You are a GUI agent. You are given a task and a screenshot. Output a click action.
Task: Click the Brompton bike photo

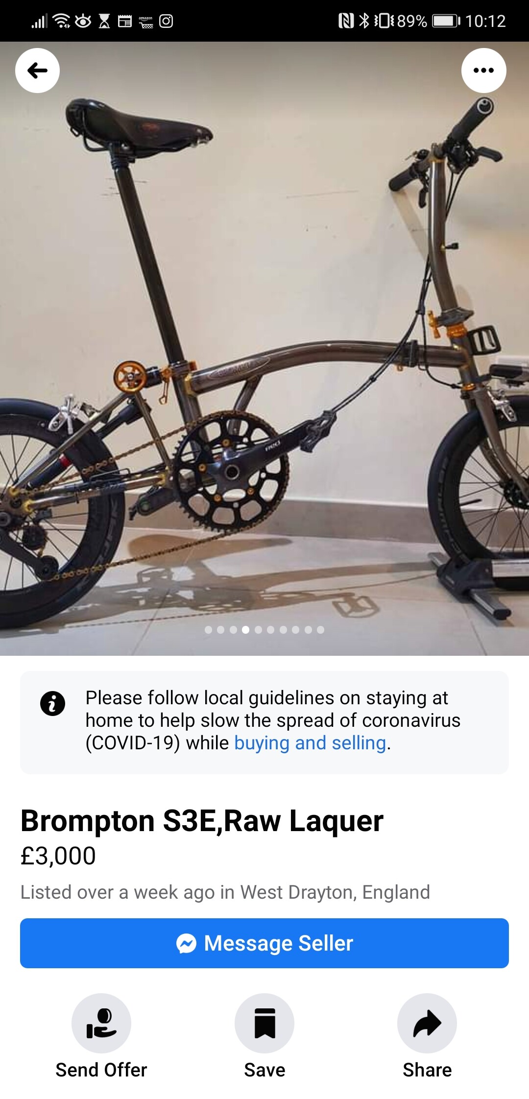tap(264, 349)
